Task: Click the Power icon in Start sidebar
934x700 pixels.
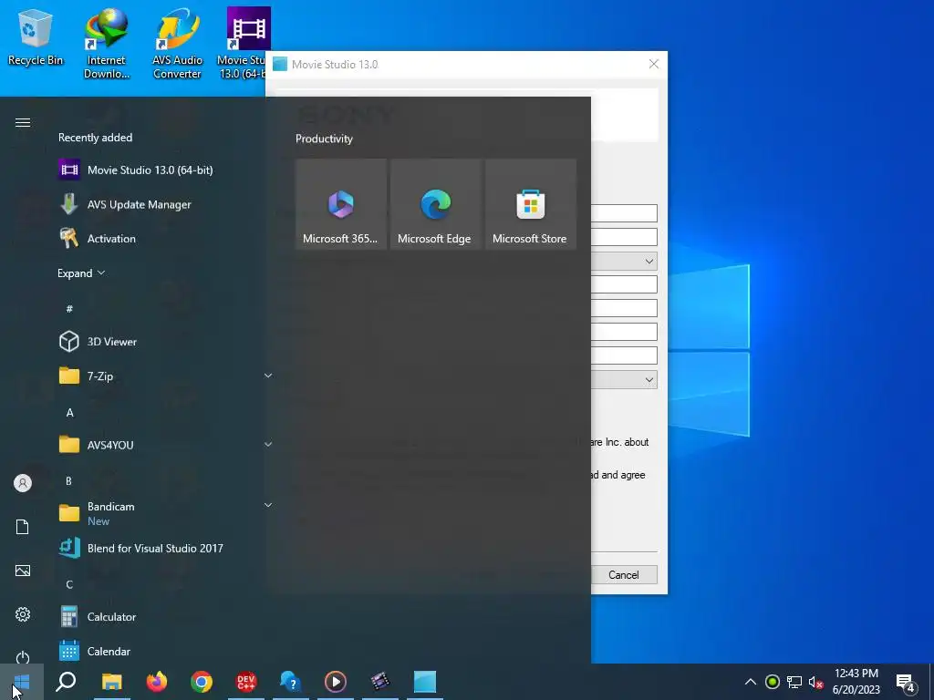Action: (x=23, y=657)
